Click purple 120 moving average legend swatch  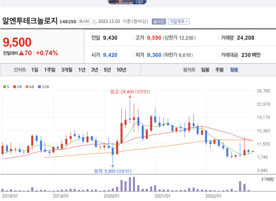[39, 87]
